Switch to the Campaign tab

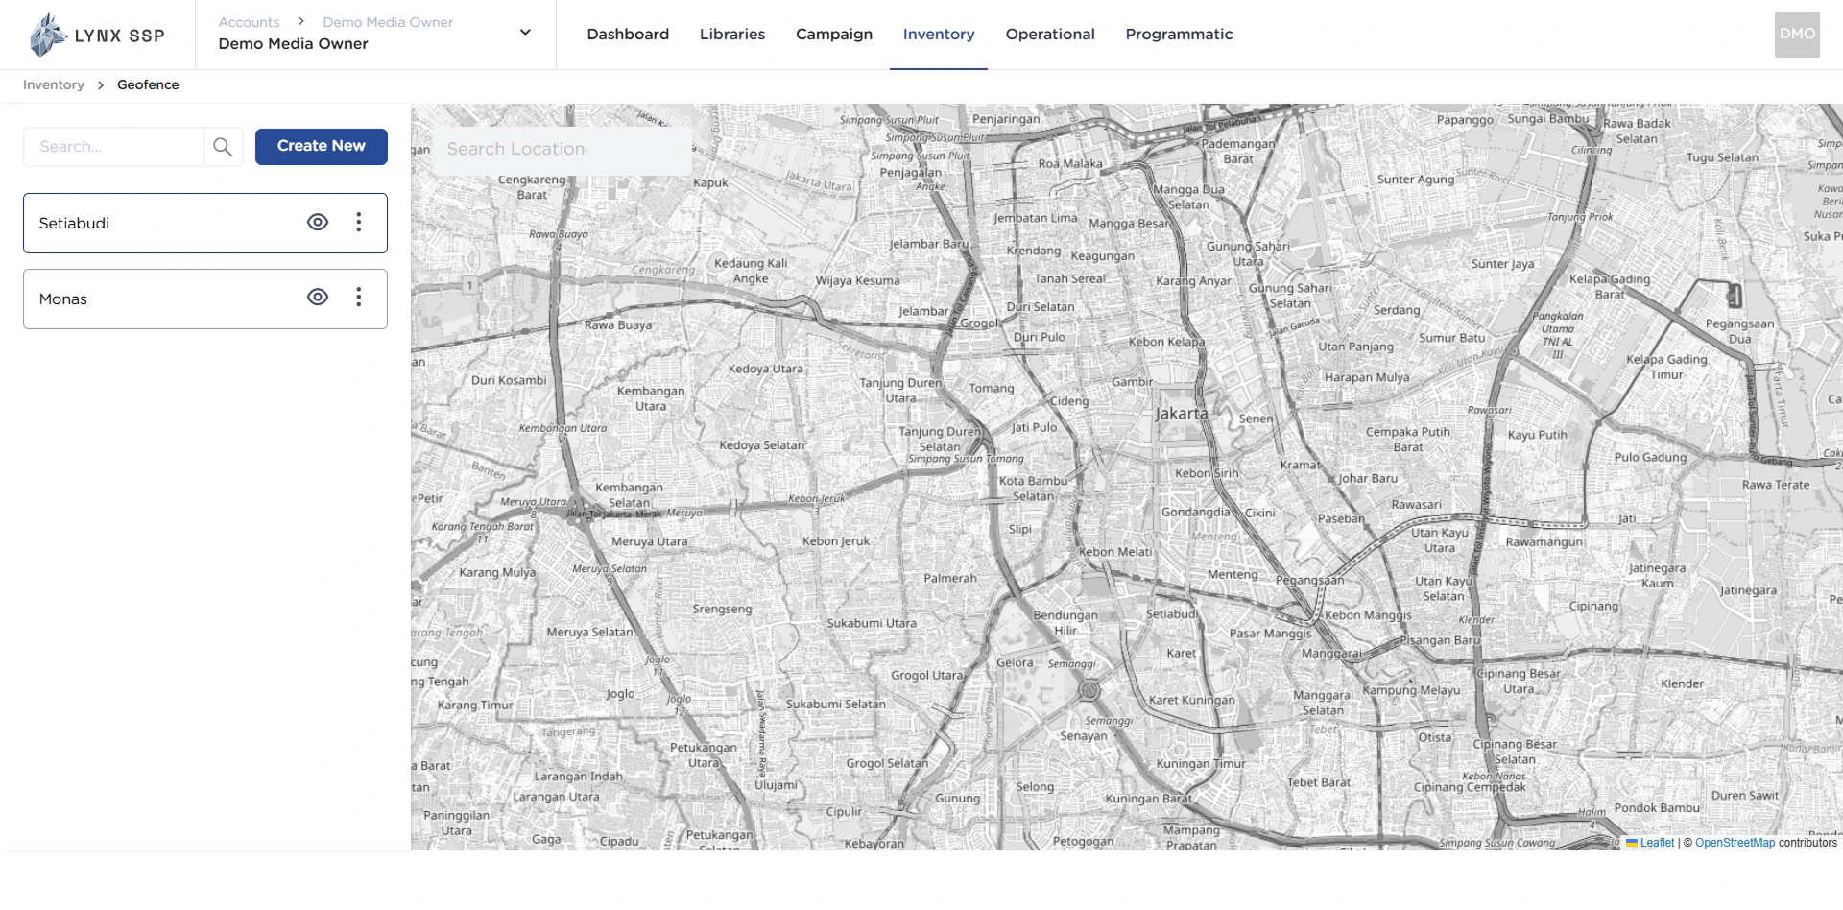pyautogui.click(x=833, y=35)
